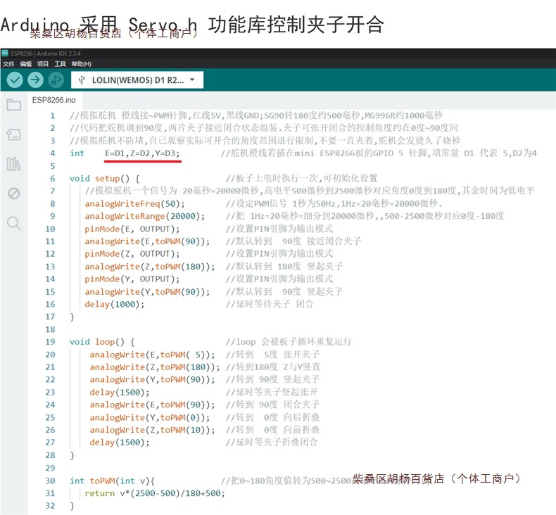556x515 pixels.
Task: Click line number 19 in gutter
Action: pyautogui.click(x=51, y=342)
